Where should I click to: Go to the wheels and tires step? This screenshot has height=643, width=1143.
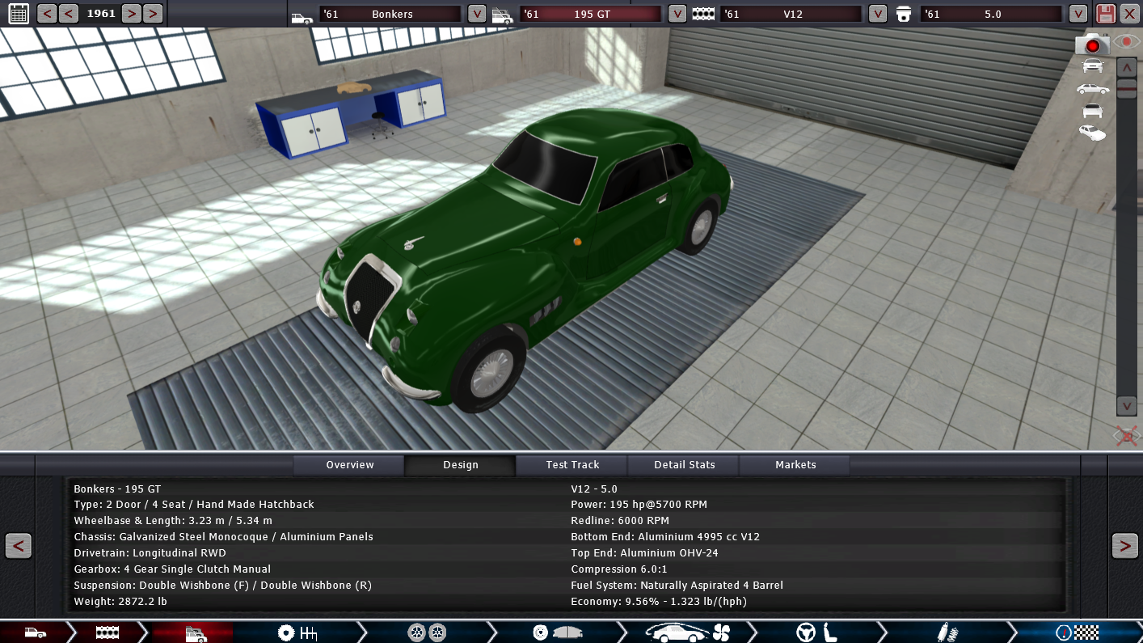427,632
